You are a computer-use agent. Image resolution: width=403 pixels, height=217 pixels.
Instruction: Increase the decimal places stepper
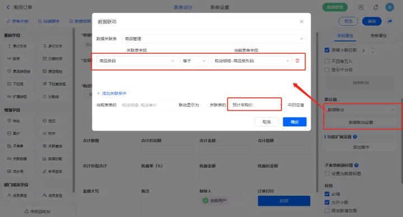pyautogui.click(x=373, y=48)
